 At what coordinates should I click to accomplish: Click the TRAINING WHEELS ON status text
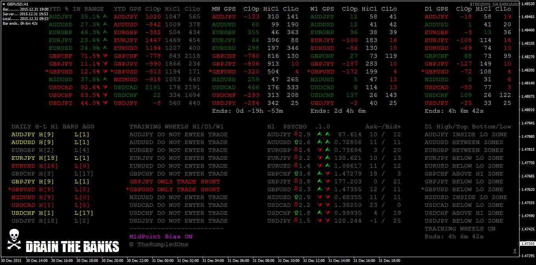point(460,229)
